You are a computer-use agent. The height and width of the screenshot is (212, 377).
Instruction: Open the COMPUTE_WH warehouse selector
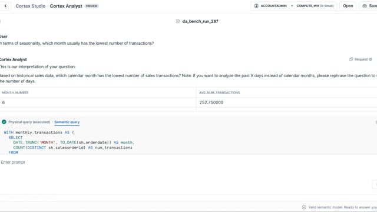click(315, 6)
